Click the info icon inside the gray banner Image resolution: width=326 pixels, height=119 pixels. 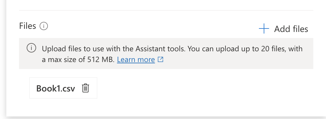31,48
